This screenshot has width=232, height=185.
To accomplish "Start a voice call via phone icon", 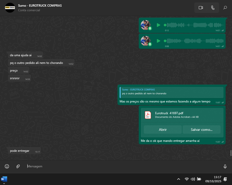I will (x=213, y=8).
